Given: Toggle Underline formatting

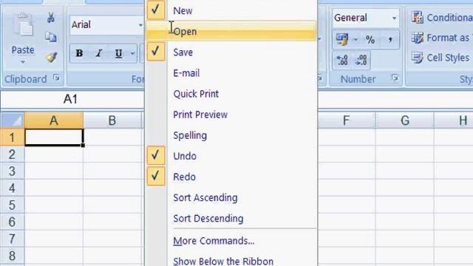Looking at the screenshot, I should click(x=118, y=53).
